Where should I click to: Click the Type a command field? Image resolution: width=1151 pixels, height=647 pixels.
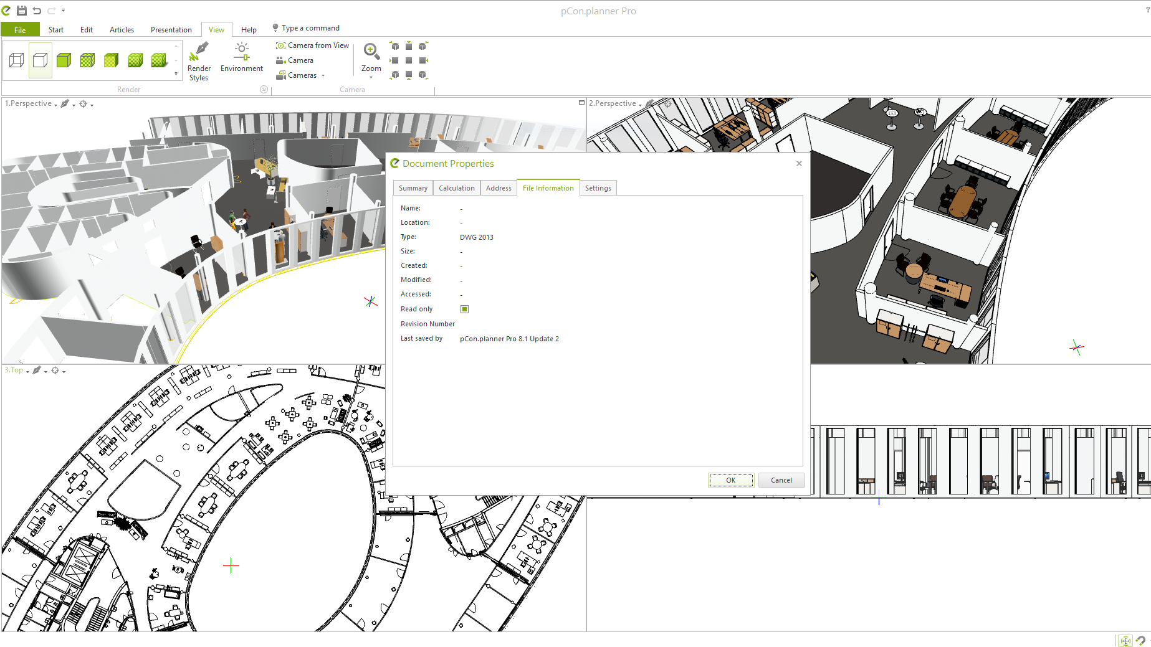310,28
